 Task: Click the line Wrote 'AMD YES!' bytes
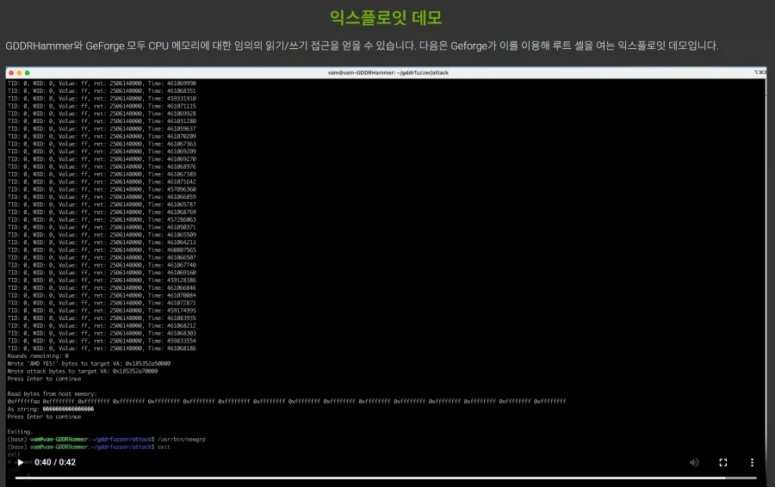point(89,363)
